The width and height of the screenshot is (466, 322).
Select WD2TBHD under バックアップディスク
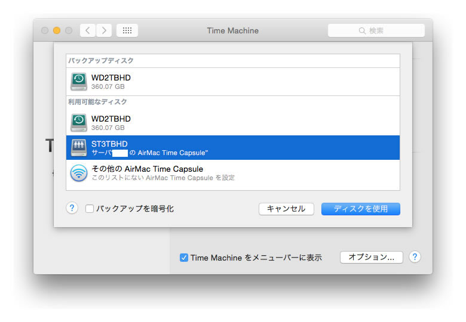pos(233,82)
